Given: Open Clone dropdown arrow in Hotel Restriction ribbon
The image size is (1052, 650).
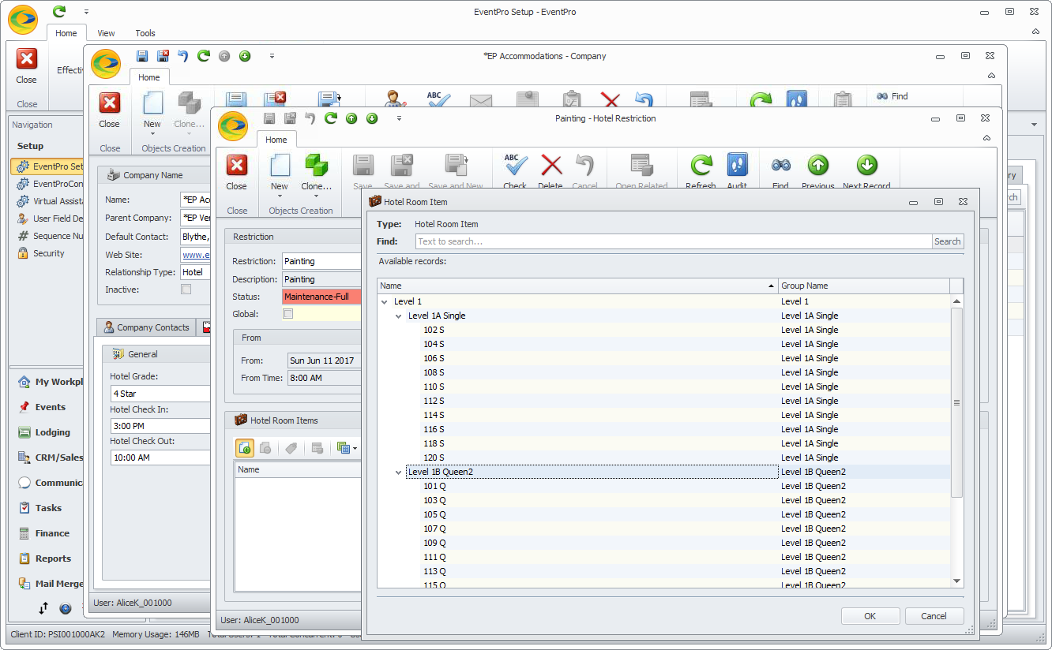Looking at the screenshot, I should click(x=316, y=196).
